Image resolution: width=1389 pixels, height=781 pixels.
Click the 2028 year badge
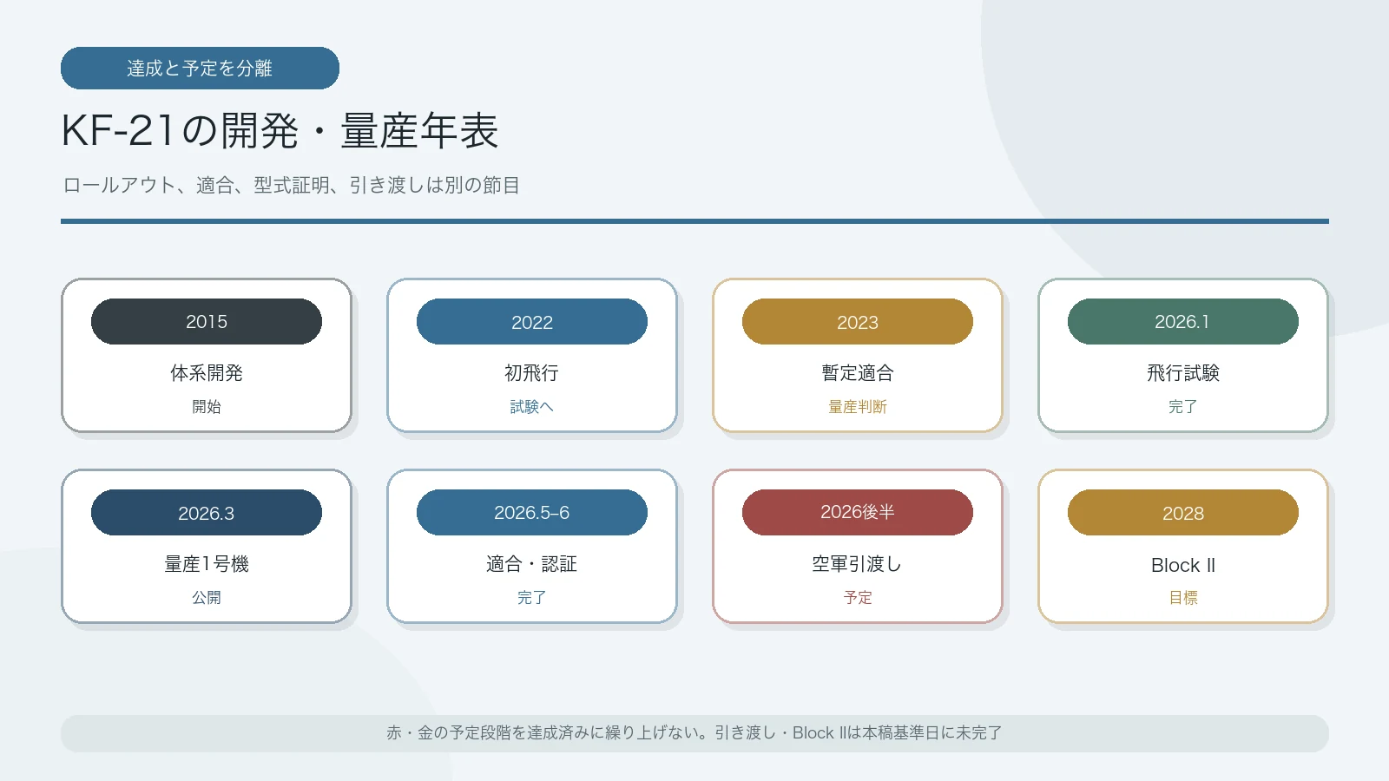[x=1183, y=512]
